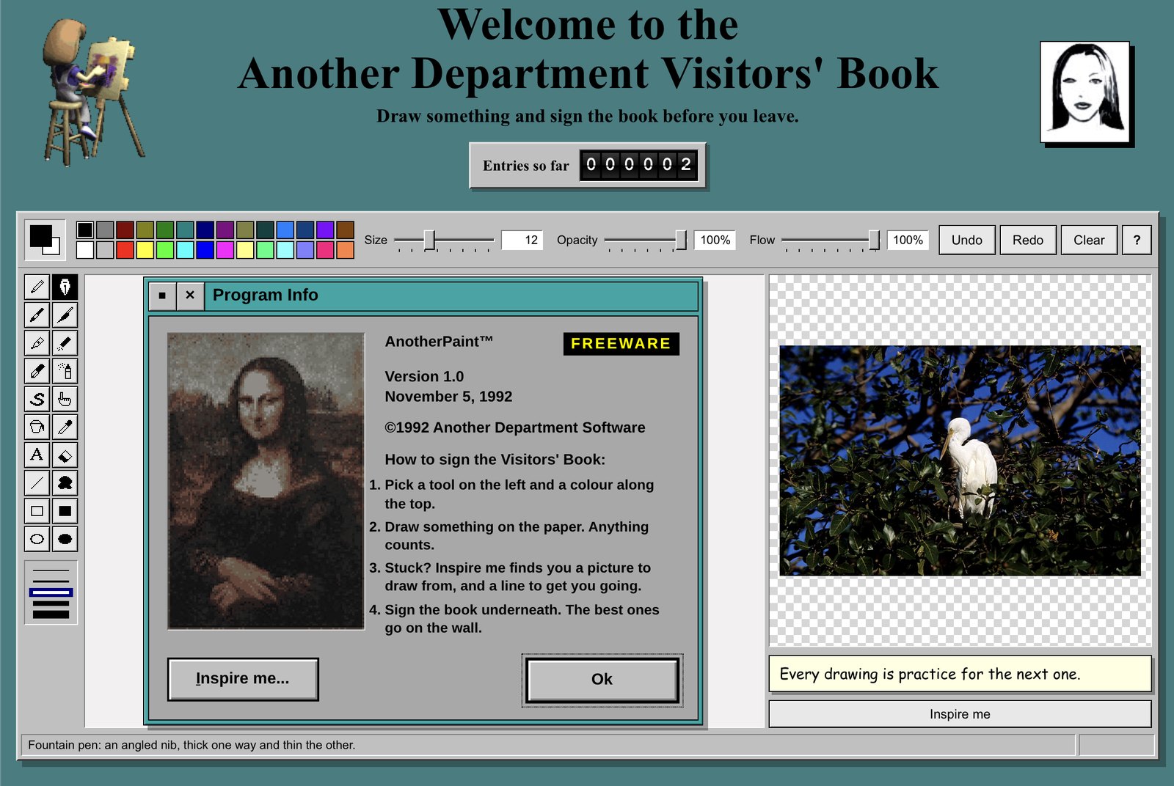Click the foreground/background color indicator
Image resolution: width=1174 pixels, height=786 pixels.
[x=45, y=240]
